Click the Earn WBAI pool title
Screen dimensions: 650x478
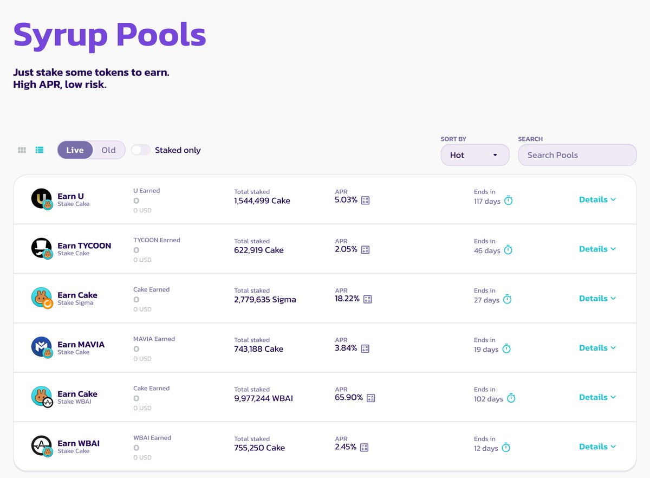pos(79,443)
